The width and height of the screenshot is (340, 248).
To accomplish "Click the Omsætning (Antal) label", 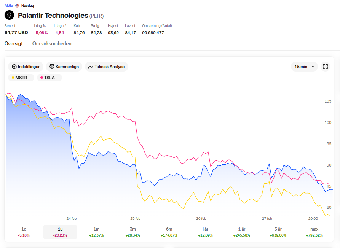I will [x=157, y=26].
